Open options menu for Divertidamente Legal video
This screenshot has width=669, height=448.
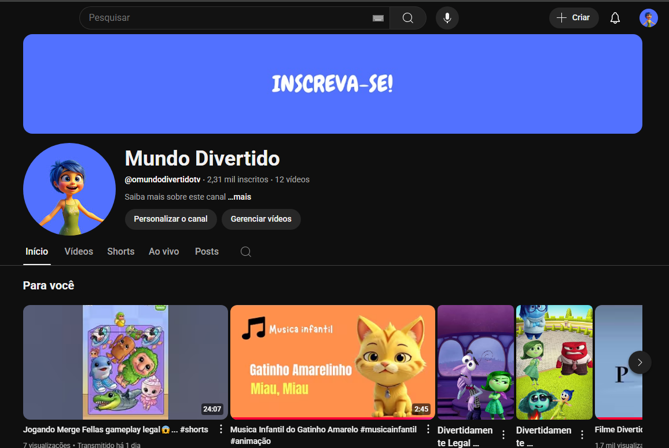point(503,435)
